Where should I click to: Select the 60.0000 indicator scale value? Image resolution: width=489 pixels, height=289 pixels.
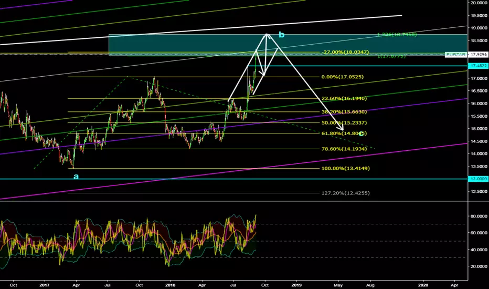coord(479,233)
